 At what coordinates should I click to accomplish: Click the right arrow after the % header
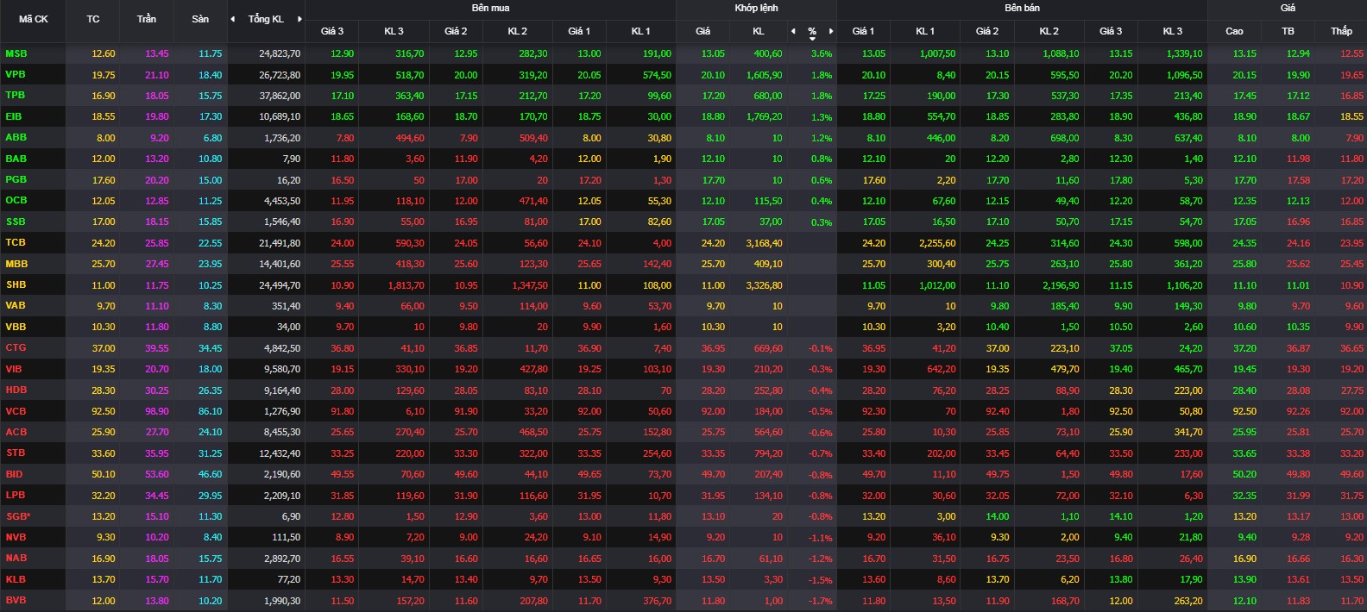tap(831, 31)
